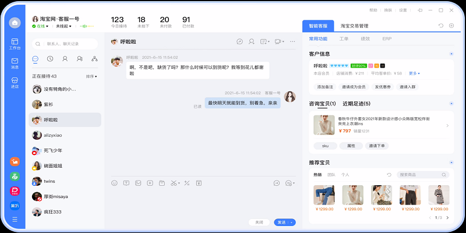
Task: Collapse the 推荐宝贝 recommended items panel
Action: click(451, 162)
